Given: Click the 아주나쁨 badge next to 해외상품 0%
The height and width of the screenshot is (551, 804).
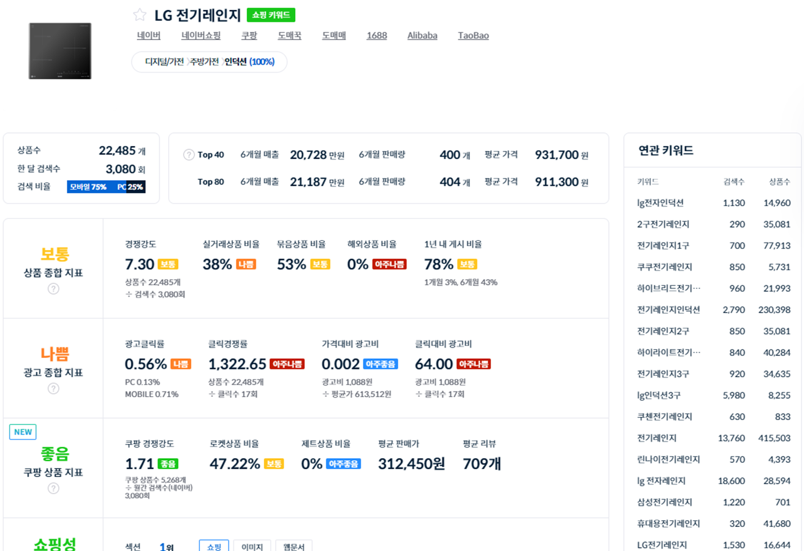Looking at the screenshot, I should tap(389, 264).
